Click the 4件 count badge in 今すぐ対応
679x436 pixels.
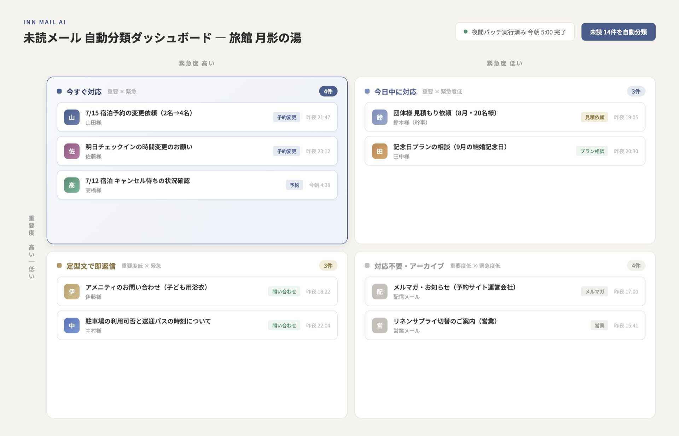pos(328,91)
